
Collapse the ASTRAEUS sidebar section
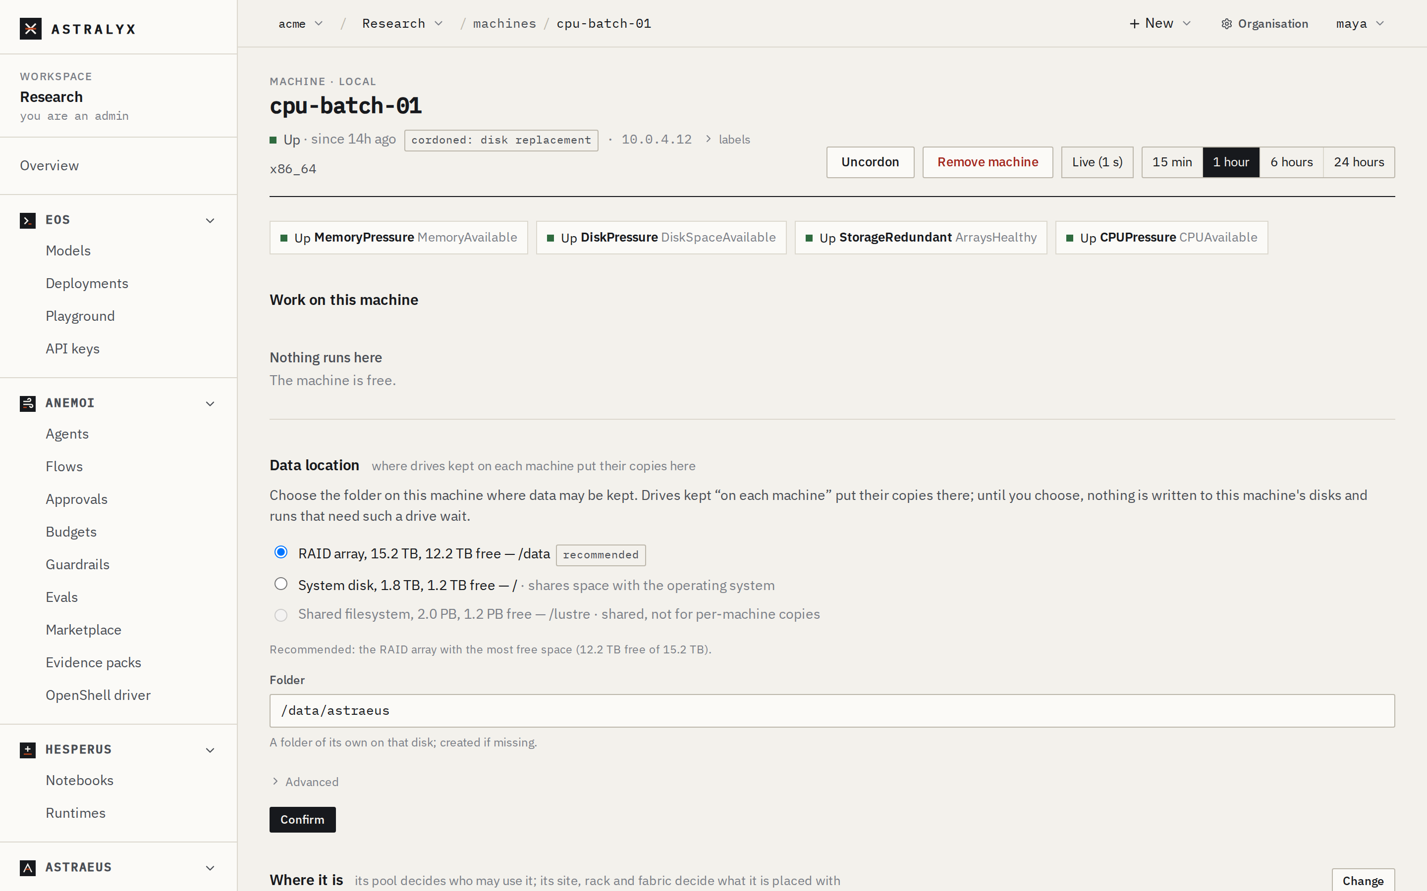click(210, 868)
